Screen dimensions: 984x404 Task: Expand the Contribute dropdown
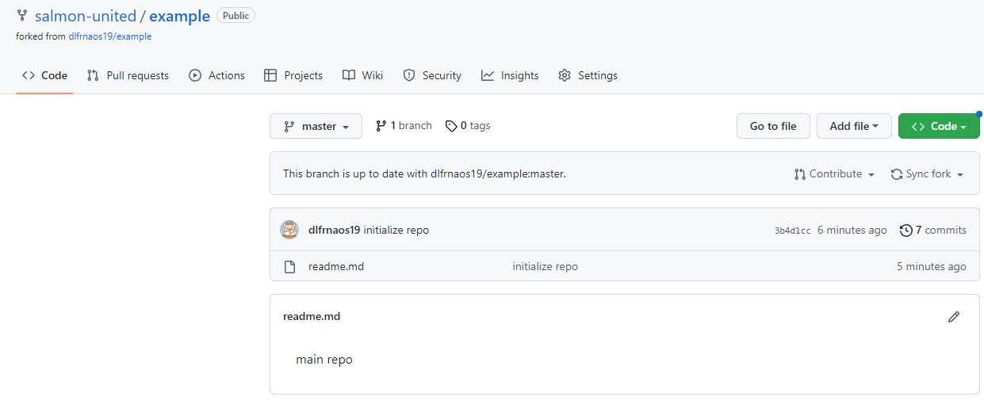[x=834, y=173]
